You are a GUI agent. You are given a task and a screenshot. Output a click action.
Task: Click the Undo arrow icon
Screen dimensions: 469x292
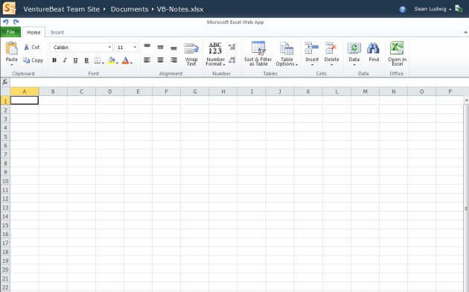(x=5, y=22)
